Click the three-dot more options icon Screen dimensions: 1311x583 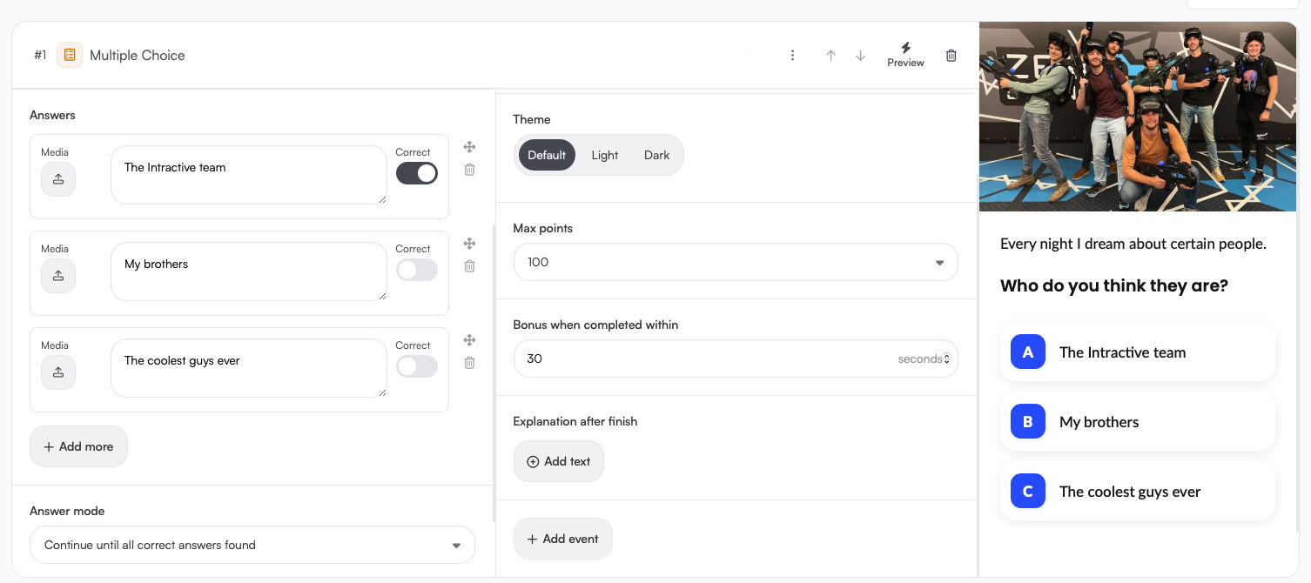click(x=792, y=56)
